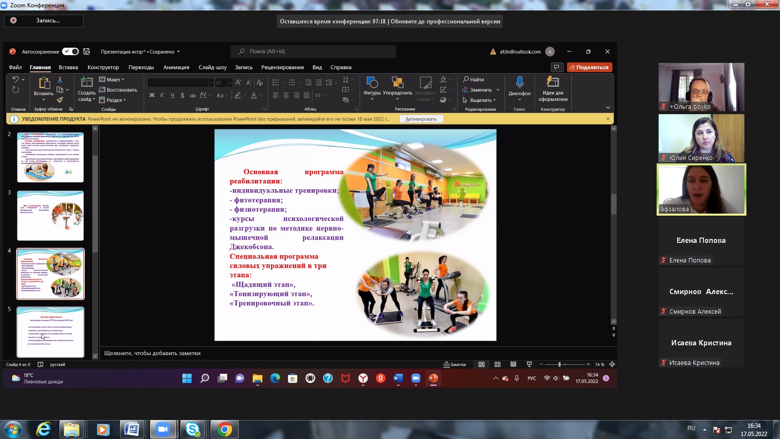Click the Поделиться share button
Viewport: 780px width, 439px height.
pyautogui.click(x=589, y=67)
